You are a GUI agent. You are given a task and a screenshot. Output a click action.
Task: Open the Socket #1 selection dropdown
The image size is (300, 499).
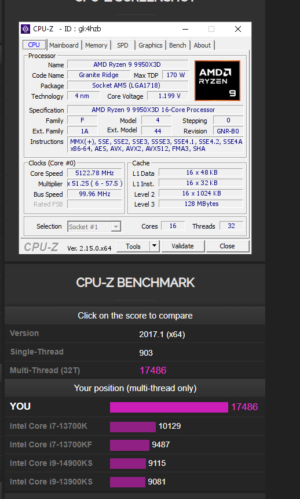(x=94, y=227)
